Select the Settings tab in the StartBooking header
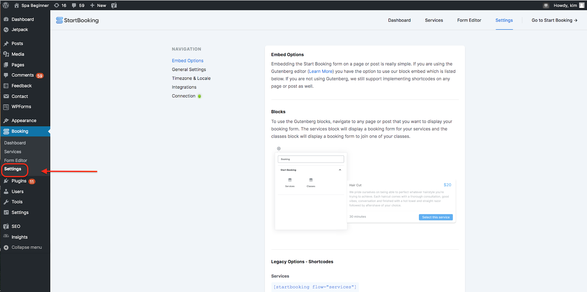This screenshot has height=292, width=587. pos(504,20)
